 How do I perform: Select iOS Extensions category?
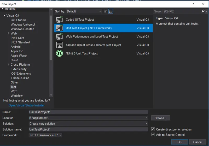21,74
